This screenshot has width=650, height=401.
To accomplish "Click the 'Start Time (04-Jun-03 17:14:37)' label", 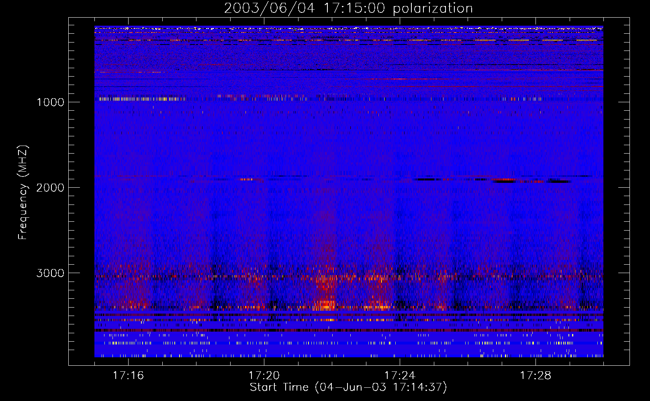I will click(x=348, y=387).
